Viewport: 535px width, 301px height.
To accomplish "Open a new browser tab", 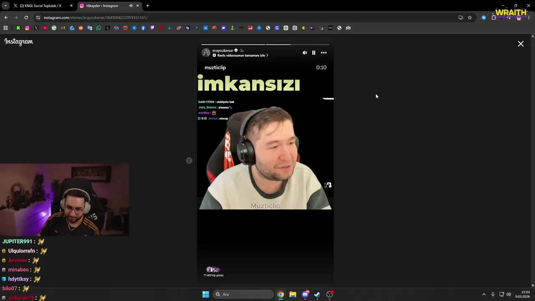I will 148,6.
